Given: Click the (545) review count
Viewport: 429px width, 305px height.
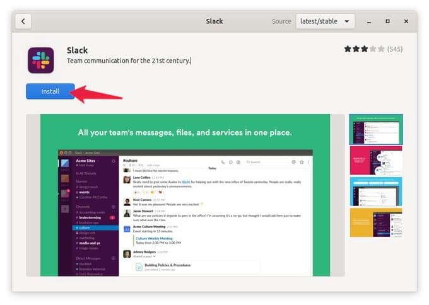Looking at the screenshot, I should (x=395, y=49).
